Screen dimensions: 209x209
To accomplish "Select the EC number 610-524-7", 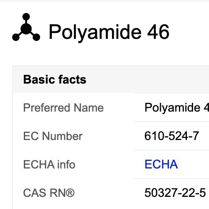I will click(x=171, y=136).
